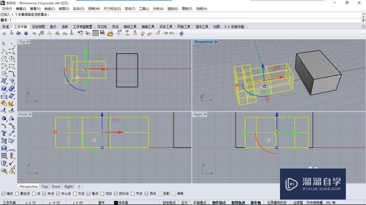
Task: Click the black 预设值 layer color swatch
Action: 116,203
